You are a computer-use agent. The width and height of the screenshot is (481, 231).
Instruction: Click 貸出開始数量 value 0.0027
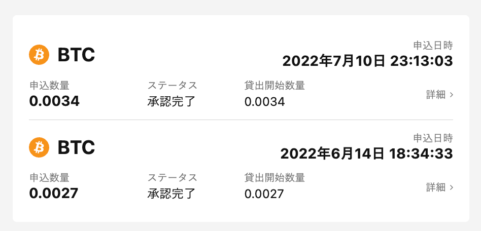coord(264,194)
